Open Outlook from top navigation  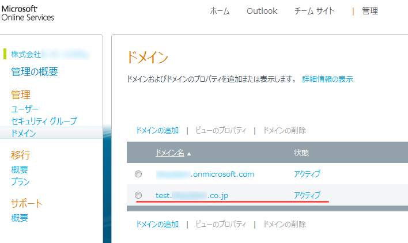pyautogui.click(x=262, y=11)
